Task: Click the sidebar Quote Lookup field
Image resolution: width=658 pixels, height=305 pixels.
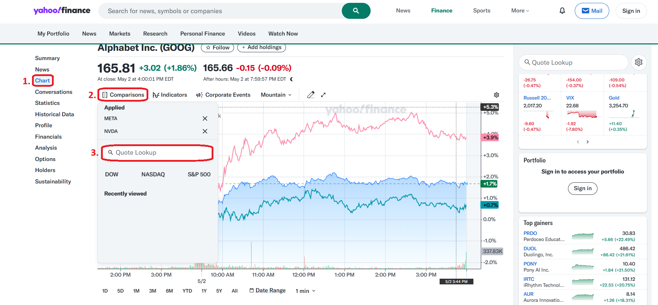Action: point(574,63)
